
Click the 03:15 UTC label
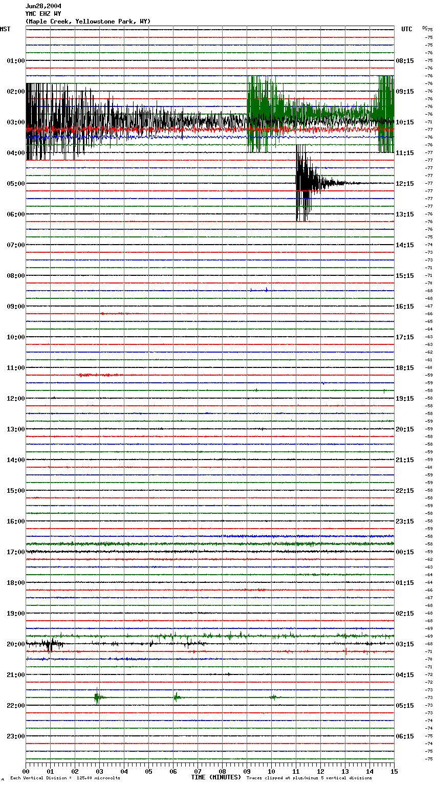[x=405, y=644]
